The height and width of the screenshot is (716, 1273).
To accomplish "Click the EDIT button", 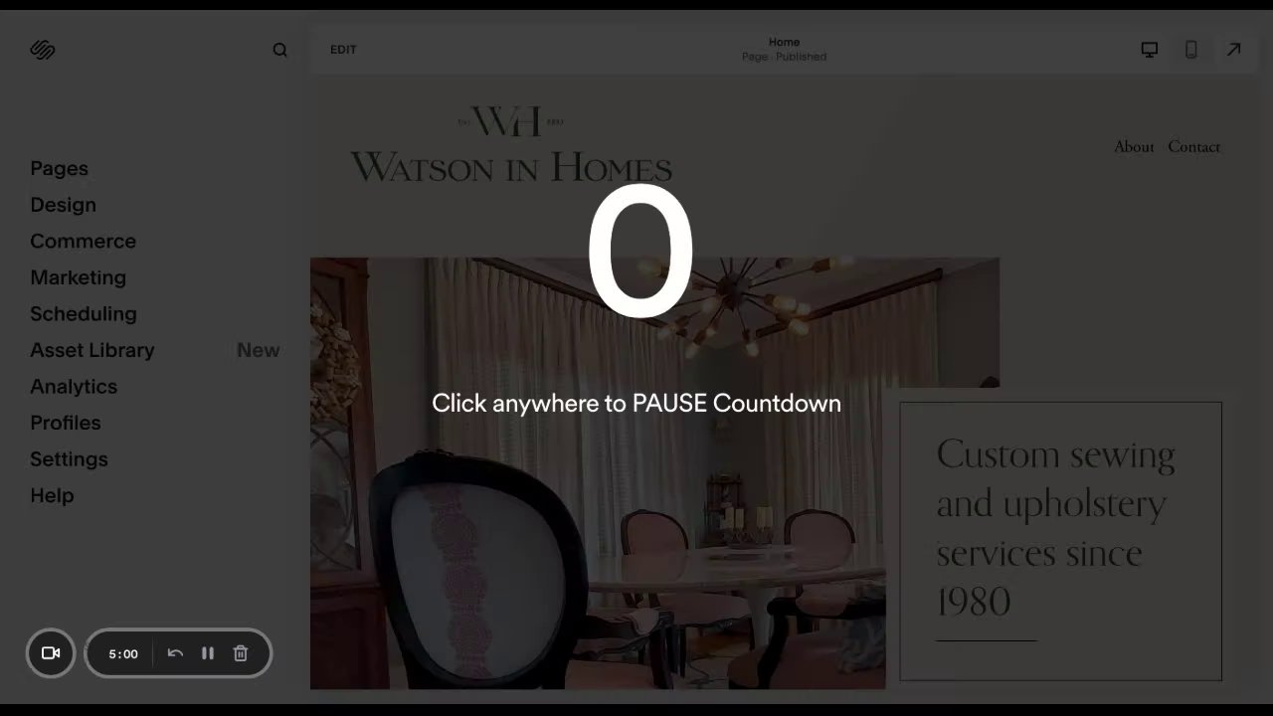I will click(x=343, y=50).
